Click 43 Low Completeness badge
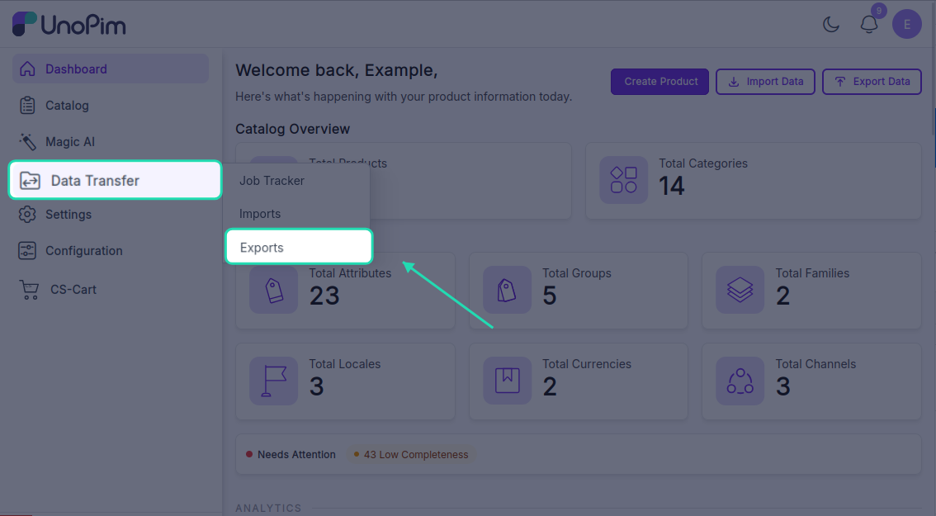This screenshot has width=936, height=516. 411,454
